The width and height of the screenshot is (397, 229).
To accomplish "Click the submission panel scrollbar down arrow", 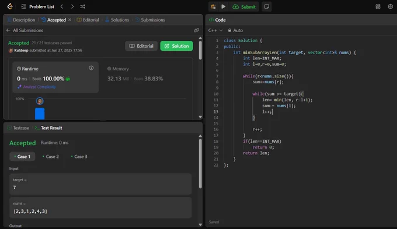I will [x=200, y=117].
